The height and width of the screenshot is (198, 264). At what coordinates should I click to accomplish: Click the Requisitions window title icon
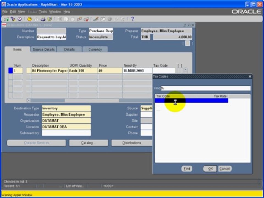pyautogui.click(x=4, y=25)
